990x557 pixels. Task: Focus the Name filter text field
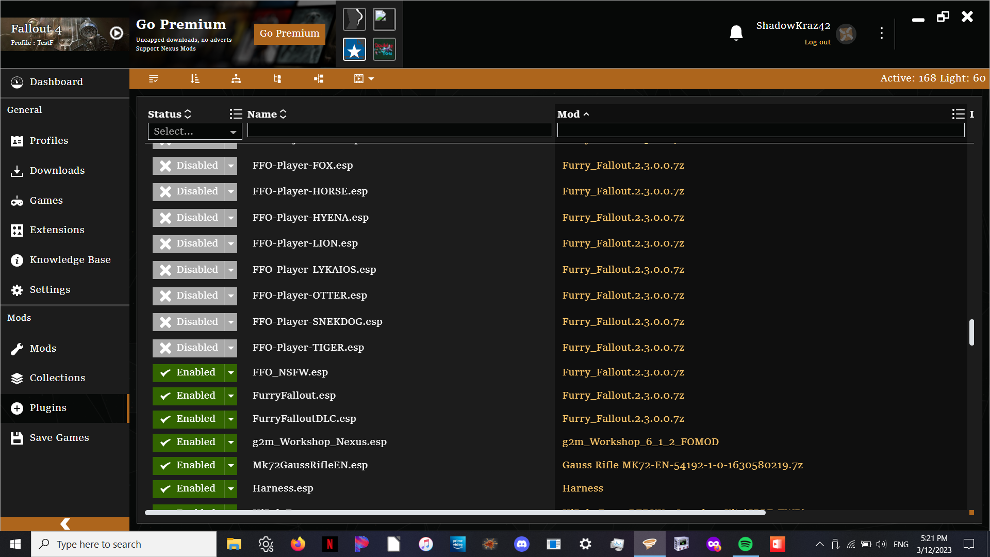tap(400, 130)
